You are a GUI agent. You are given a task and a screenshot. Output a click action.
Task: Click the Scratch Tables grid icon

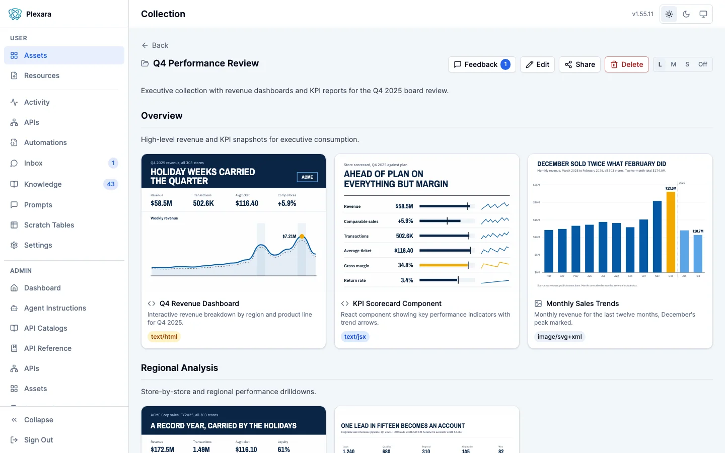pos(14,225)
